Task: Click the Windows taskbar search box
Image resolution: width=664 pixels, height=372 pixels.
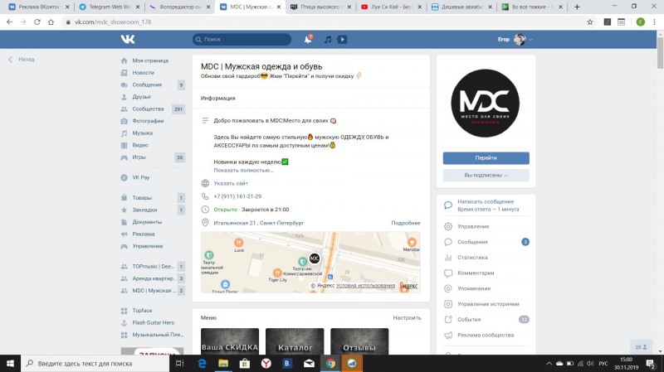Action: [x=95, y=364]
